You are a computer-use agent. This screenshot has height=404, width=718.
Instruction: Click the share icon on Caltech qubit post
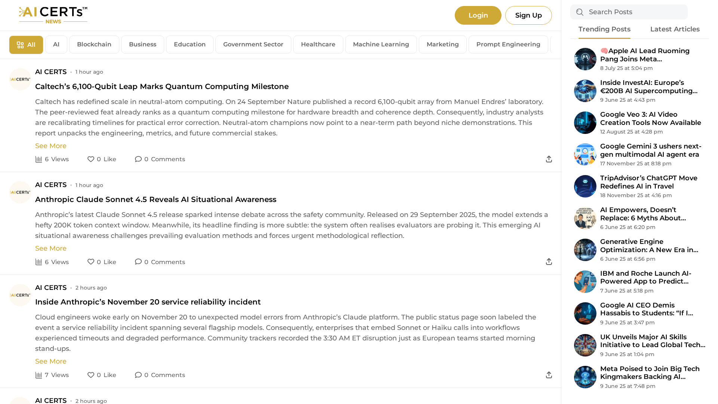(x=549, y=159)
